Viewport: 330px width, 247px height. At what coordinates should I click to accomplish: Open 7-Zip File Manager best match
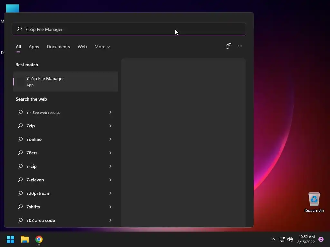(x=65, y=81)
